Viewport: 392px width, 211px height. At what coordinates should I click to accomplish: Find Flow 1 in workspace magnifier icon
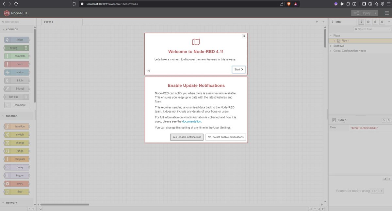click(x=389, y=120)
